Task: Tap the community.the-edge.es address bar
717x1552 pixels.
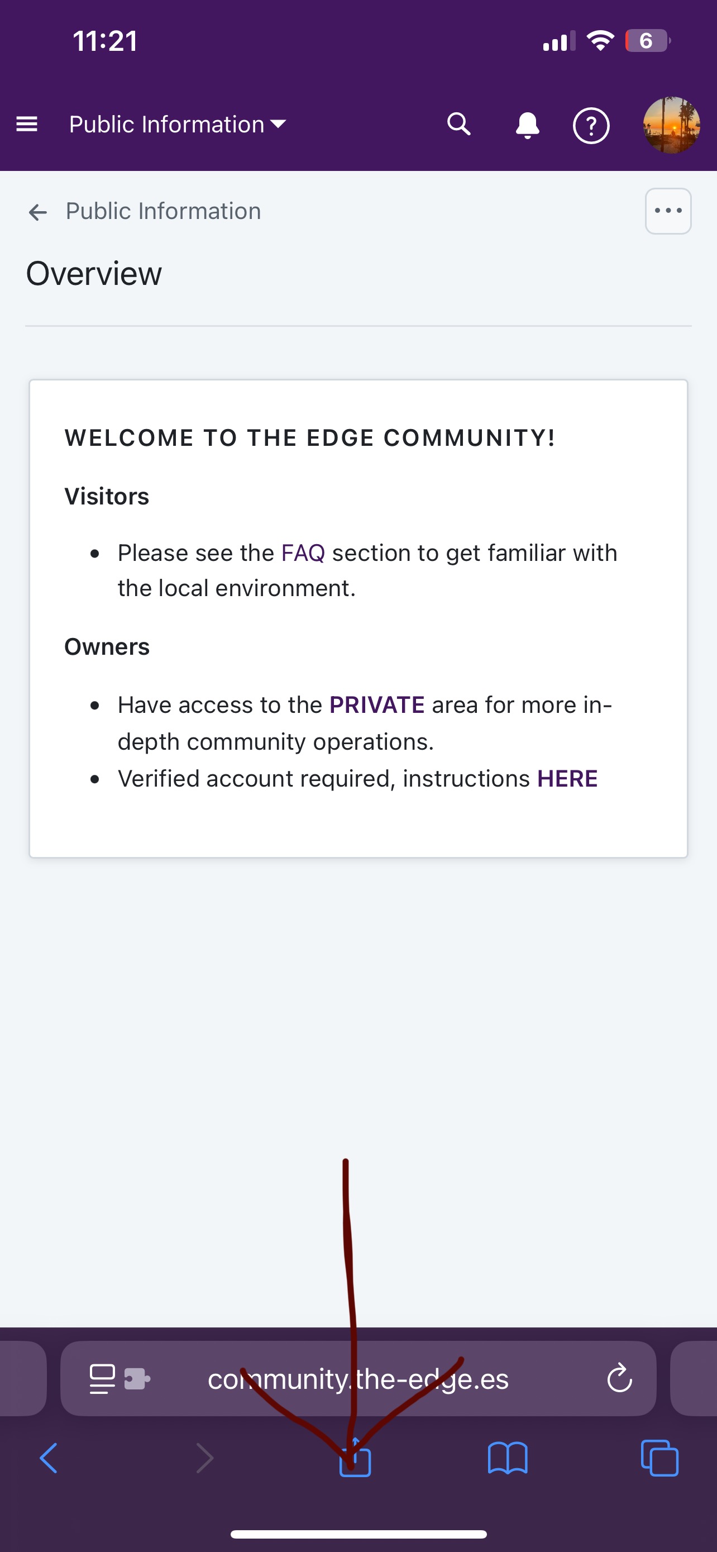Action: [x=358, y=1378]
